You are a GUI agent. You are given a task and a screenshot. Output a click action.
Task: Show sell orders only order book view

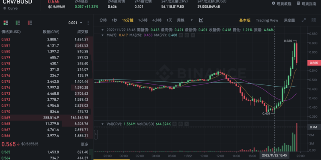(30, 23)
